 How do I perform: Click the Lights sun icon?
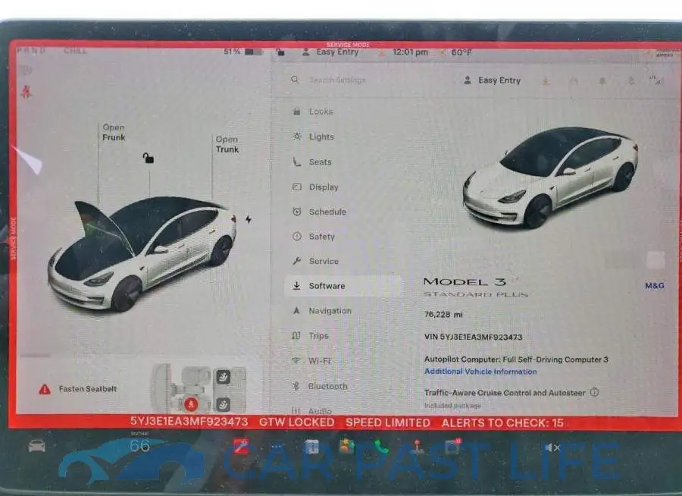296,137
